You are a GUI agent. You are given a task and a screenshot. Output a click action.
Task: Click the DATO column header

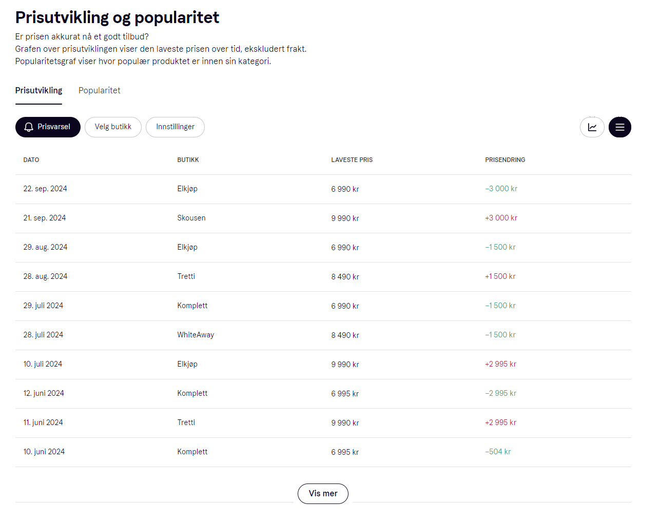click(x=31, y=160)
